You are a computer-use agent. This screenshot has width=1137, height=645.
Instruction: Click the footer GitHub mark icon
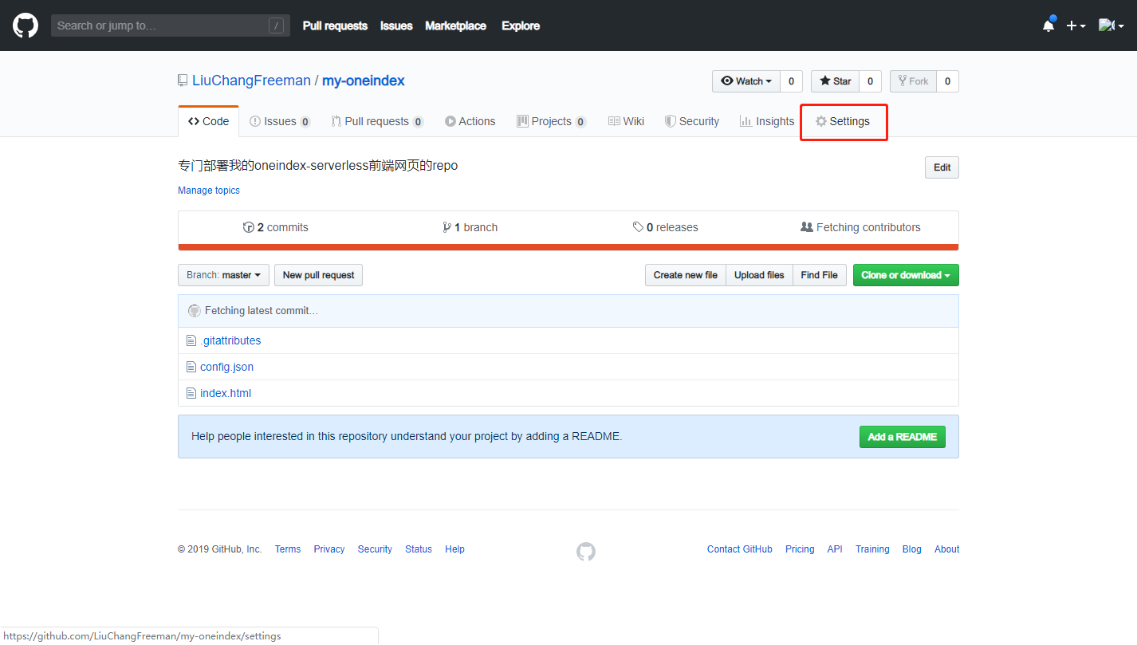coord(586,551)
